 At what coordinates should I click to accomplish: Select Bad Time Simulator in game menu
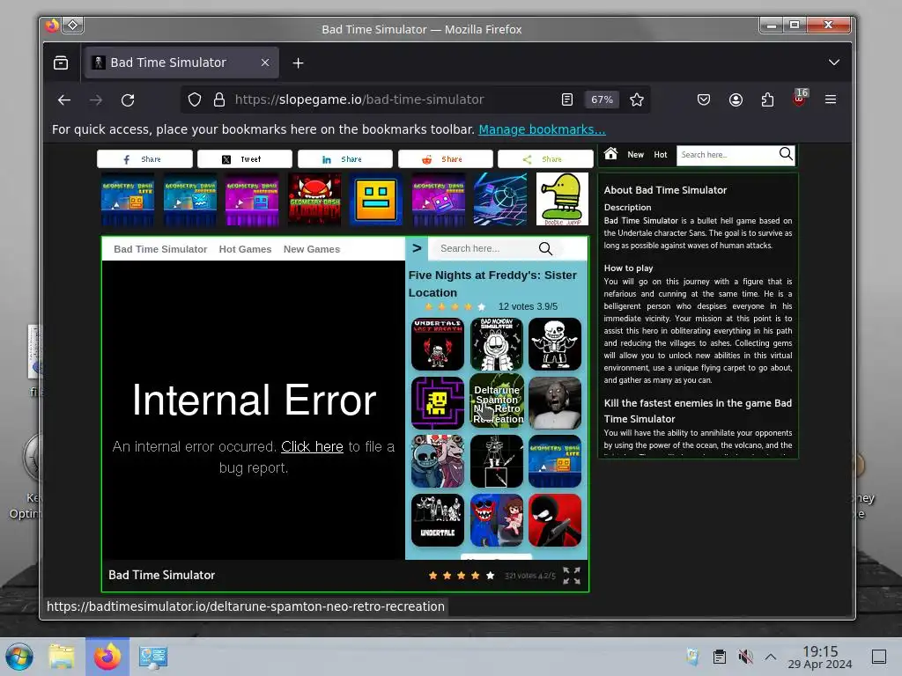point(160,249)
